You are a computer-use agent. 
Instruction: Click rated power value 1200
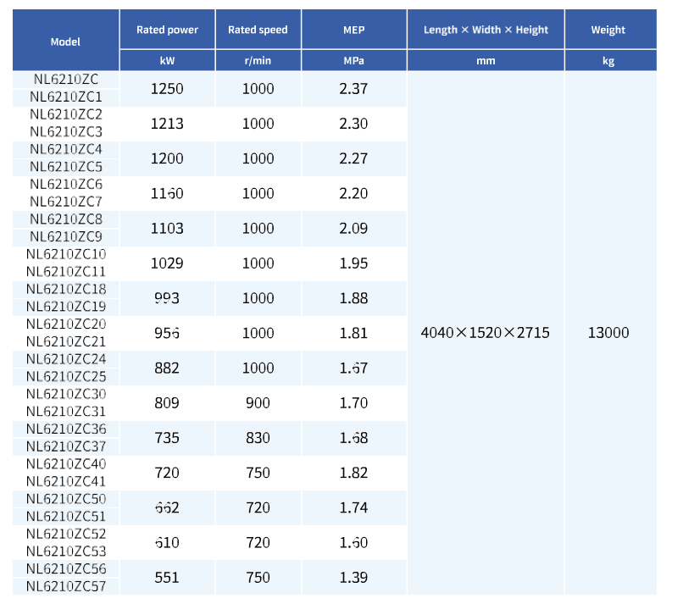click(x=167, y=158)
